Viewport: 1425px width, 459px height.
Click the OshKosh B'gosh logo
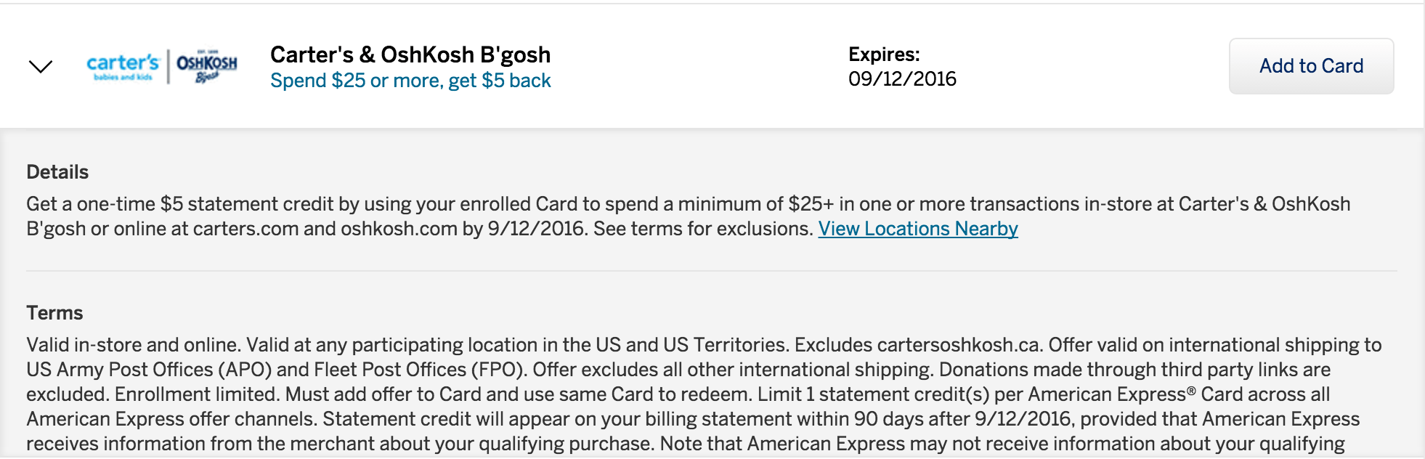(207, 67)
